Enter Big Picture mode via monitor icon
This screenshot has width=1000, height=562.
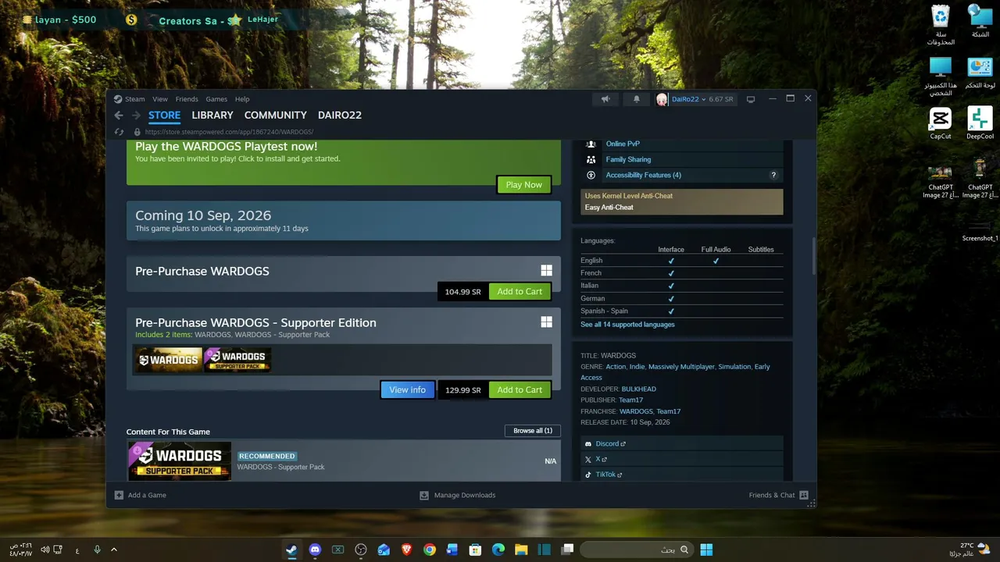[x=751, y=99]
